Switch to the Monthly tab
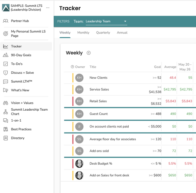Image resolution: width=196 pixels, height=193 pixels. (83, 33)
